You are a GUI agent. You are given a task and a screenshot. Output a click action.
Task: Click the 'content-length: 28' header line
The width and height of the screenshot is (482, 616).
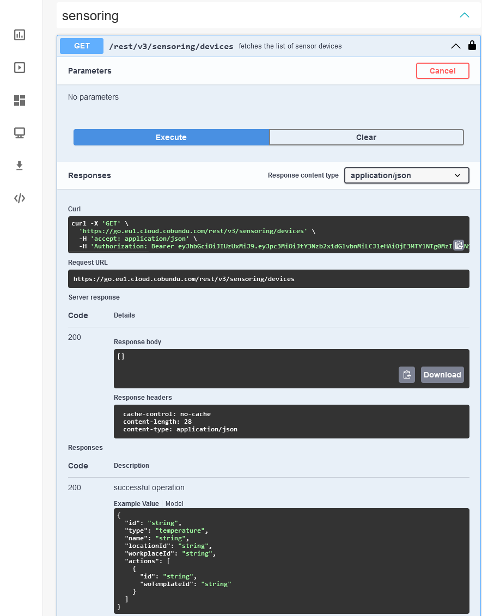pos(157,422)
